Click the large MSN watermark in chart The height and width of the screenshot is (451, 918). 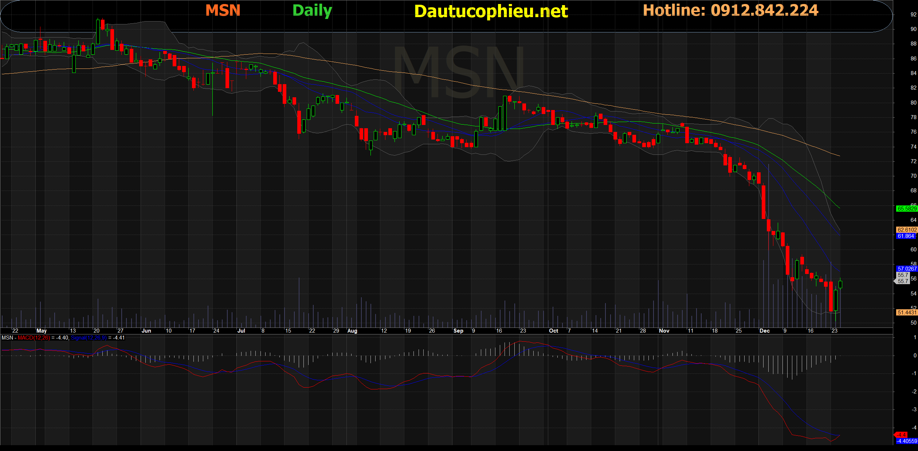pos(459,72)
